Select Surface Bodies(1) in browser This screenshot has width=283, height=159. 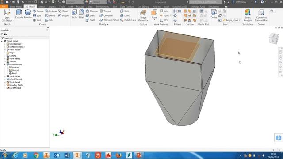pyautogui.click(x=15, y=47)
